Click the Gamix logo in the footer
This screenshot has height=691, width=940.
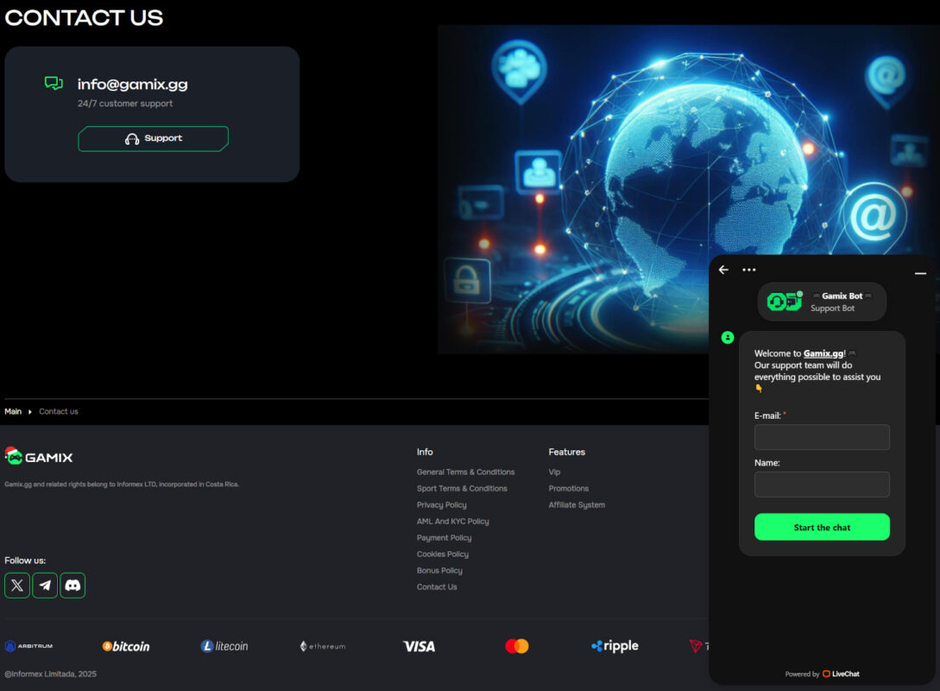39,457
